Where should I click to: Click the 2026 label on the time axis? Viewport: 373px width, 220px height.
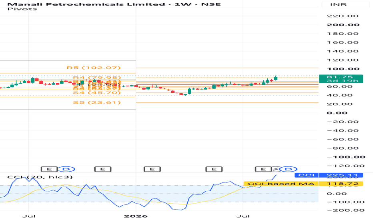(x=136, y=216)
